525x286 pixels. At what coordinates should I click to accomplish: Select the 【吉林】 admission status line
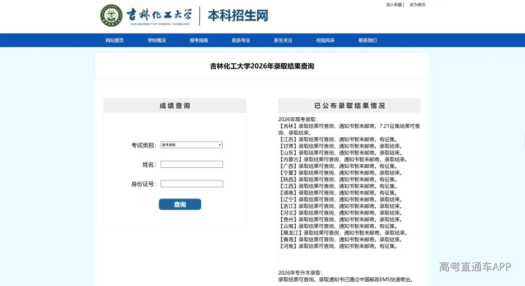click(349, 129)
